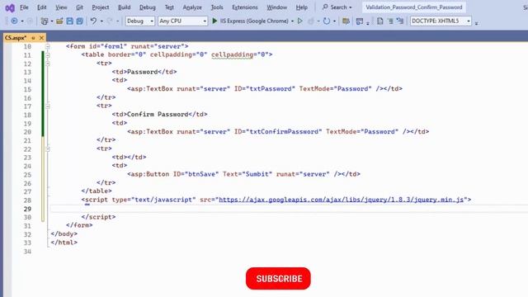Click the closing </html> tag
This screenshot has height=297, width=528.
coord(64,243)
